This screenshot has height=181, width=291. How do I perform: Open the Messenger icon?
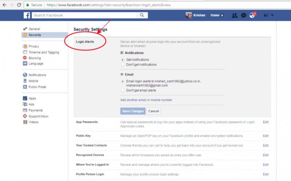coord(243,15)
